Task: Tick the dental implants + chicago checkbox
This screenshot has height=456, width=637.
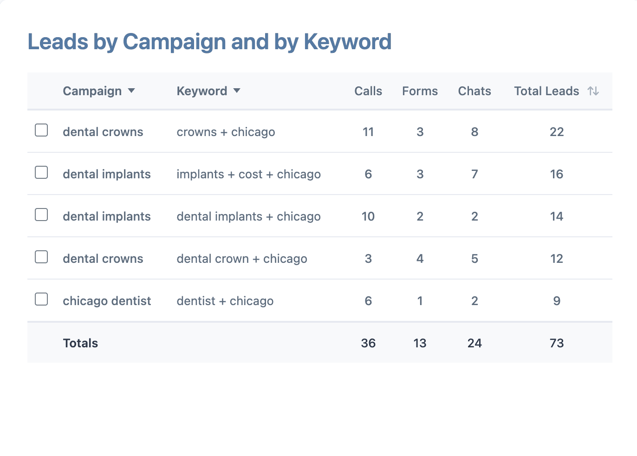Action: coord(41,215)
